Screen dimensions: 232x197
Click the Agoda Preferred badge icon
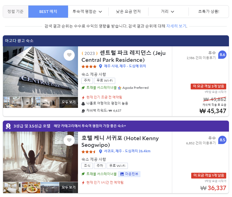coord(120,88)
